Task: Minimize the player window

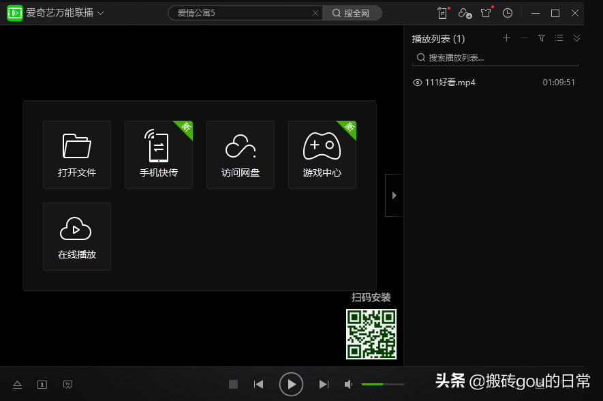Action: (x=536, y=13)
